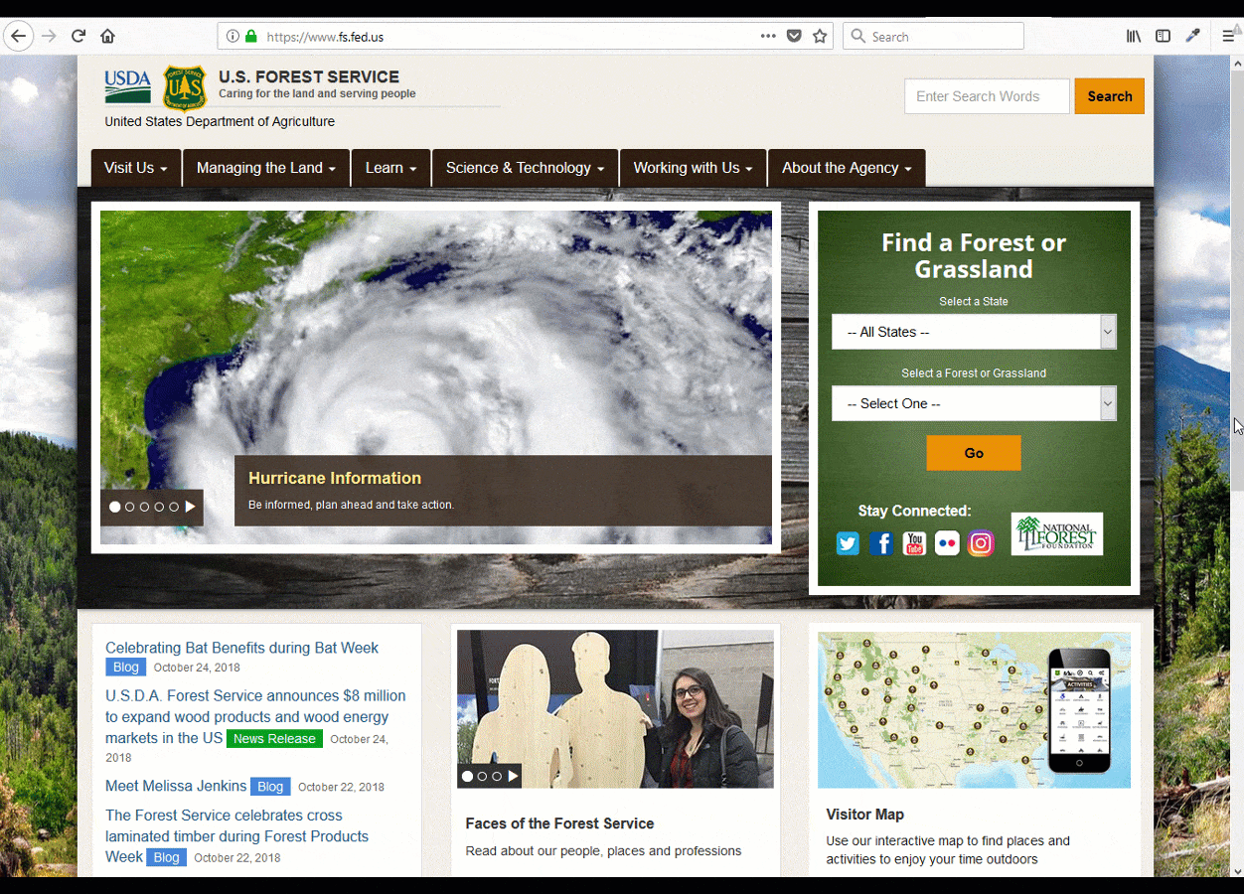
Task: Select second dot of Faces slideshow
Action: click(483, 776)
